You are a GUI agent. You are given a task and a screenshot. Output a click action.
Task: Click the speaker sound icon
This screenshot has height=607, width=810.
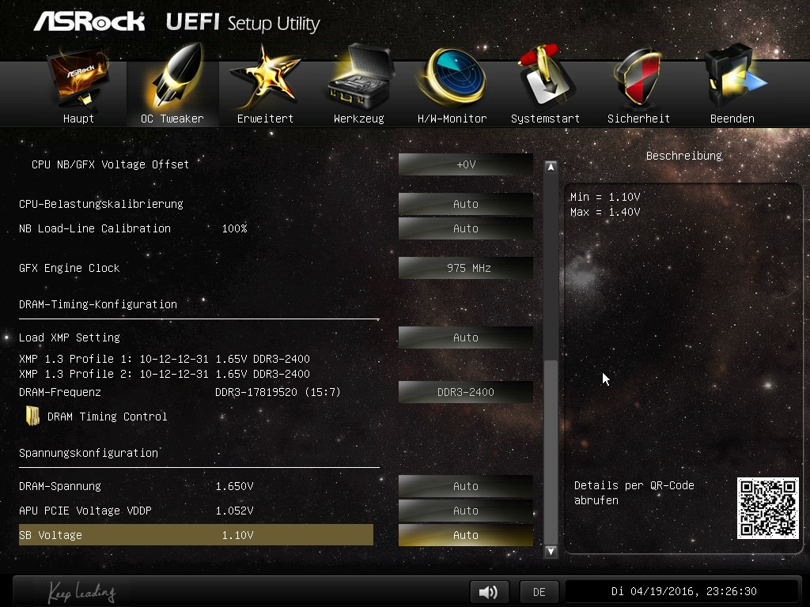pos(489,591)
